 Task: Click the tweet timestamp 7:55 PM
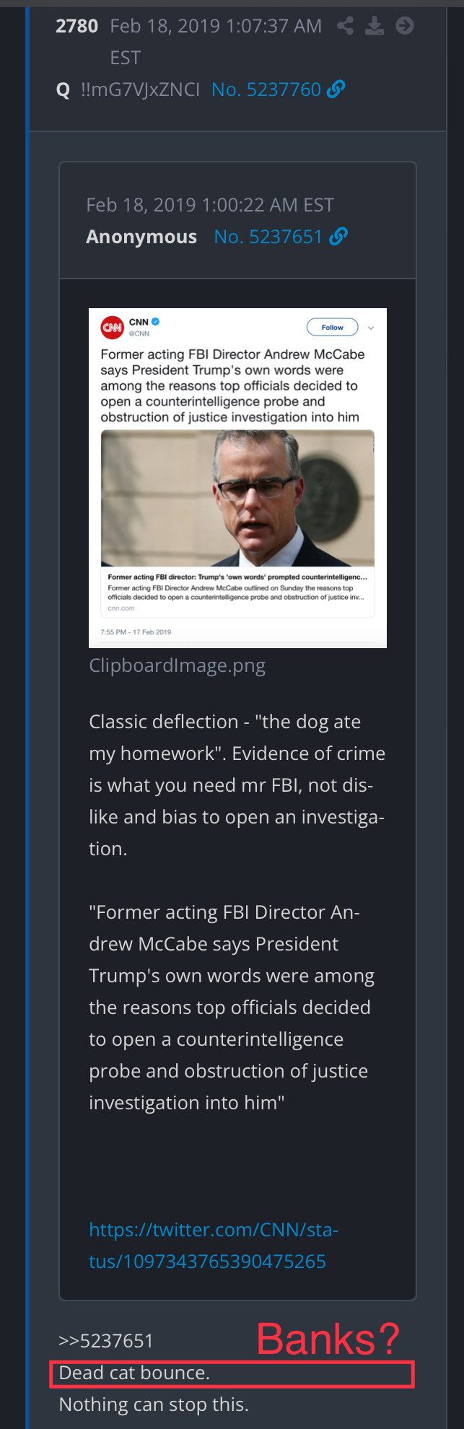[x=136, y=632]
